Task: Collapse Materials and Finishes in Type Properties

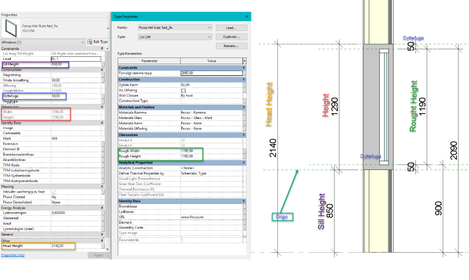Action: (244, 107)
